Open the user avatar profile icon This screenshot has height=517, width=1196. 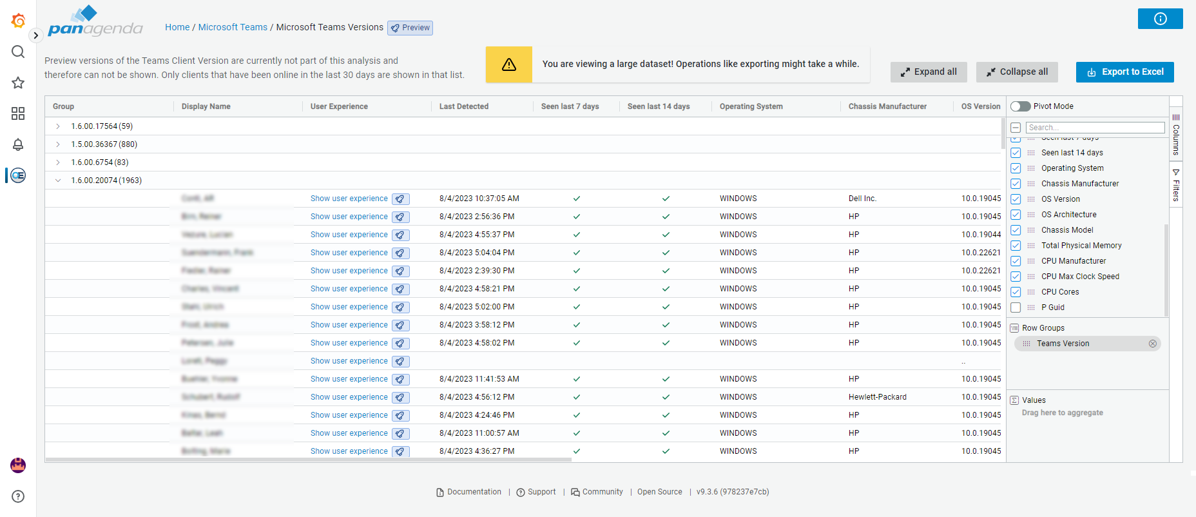(x=18, y=465)
